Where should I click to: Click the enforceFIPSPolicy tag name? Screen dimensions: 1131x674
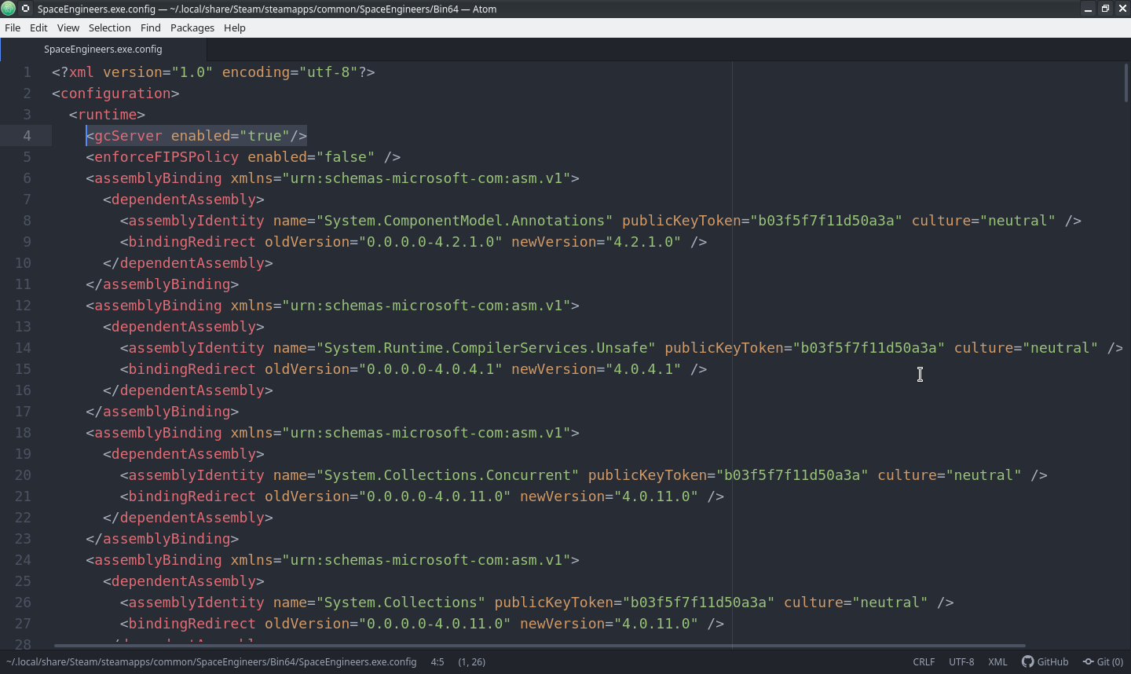[x=167, y=157]
